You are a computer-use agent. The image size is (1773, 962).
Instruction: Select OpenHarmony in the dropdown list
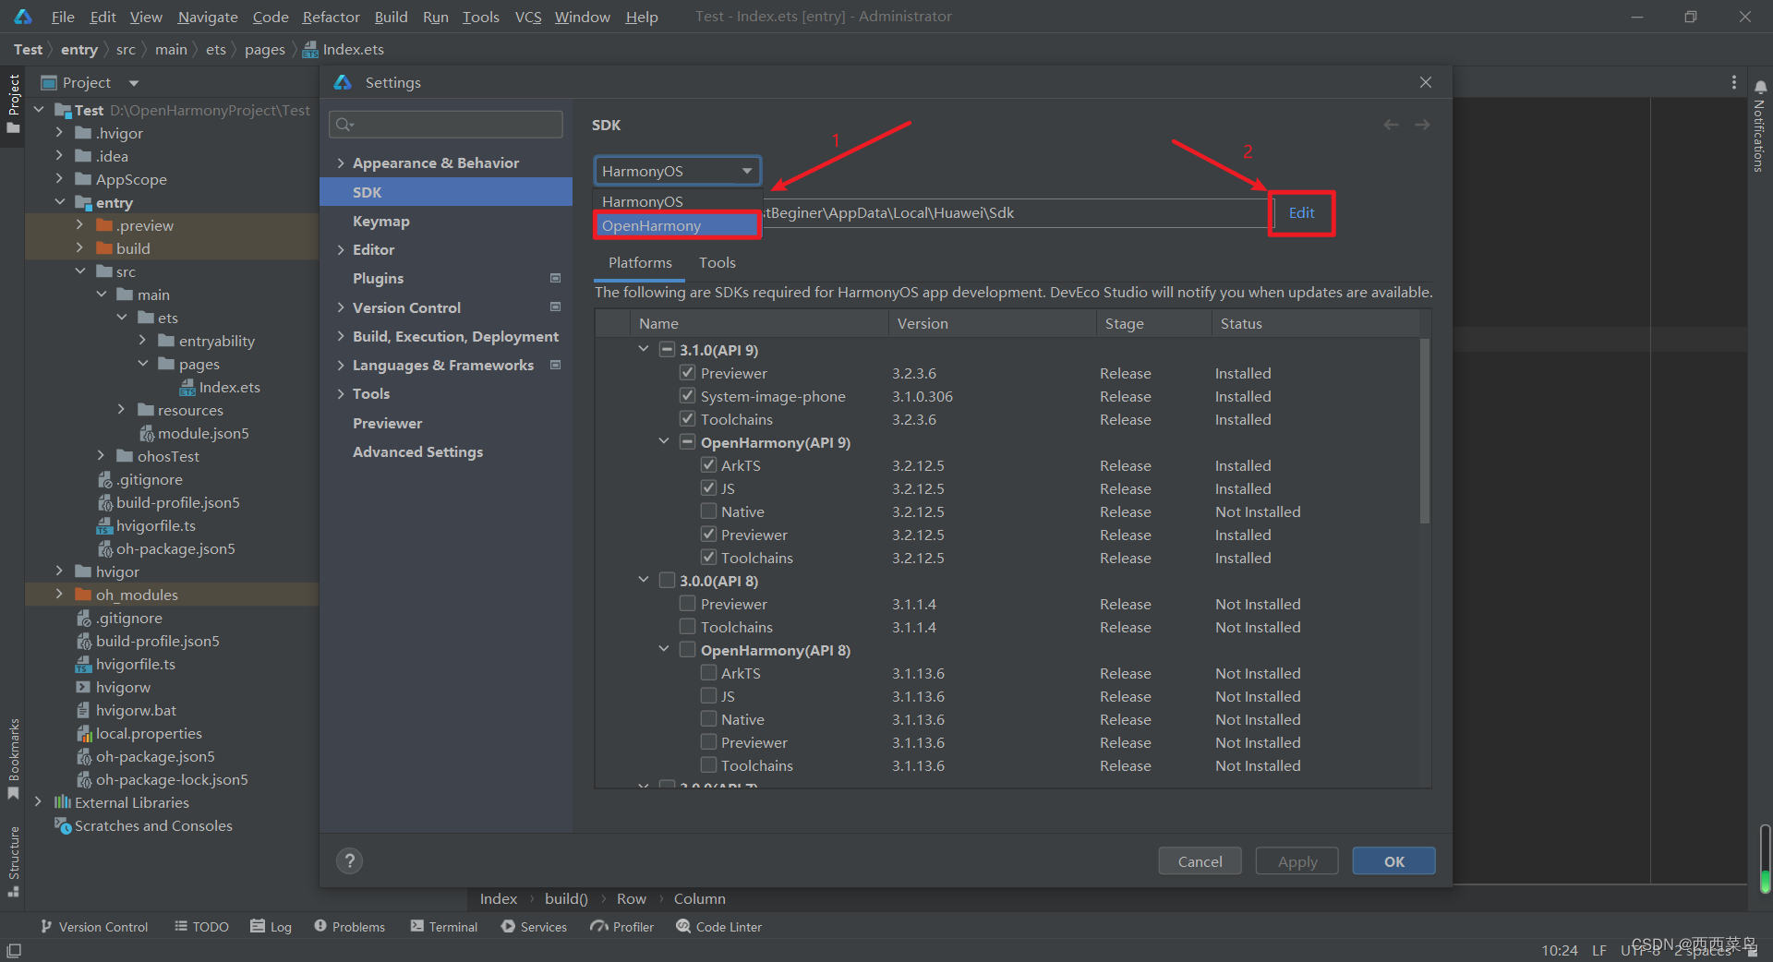(x=677, y=225)
